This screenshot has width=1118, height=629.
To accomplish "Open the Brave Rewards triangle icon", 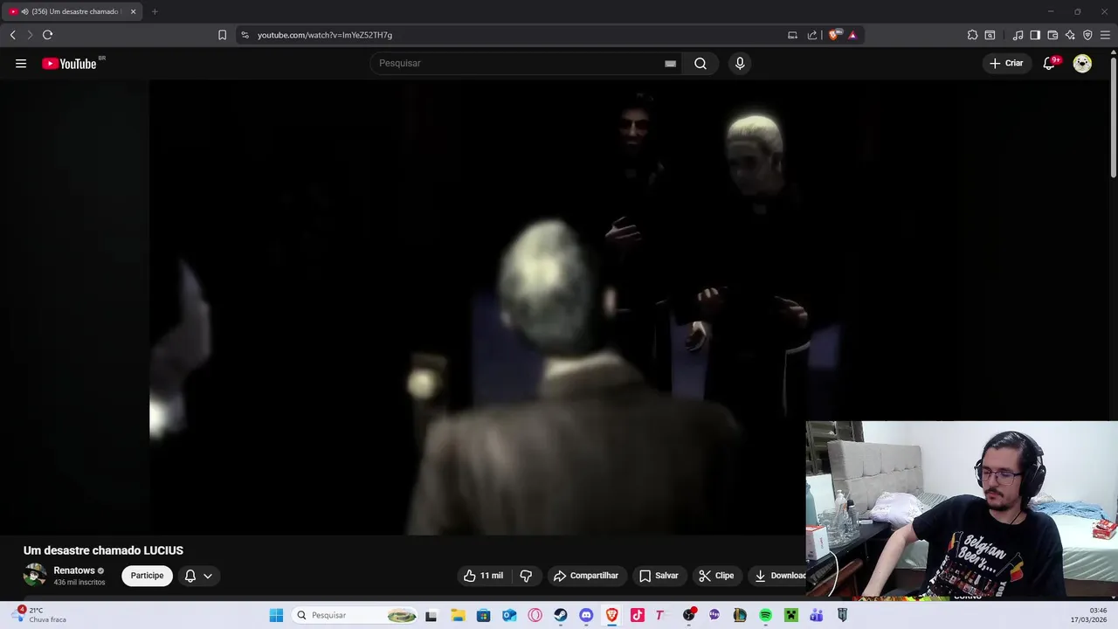I will tap(852, 35).
